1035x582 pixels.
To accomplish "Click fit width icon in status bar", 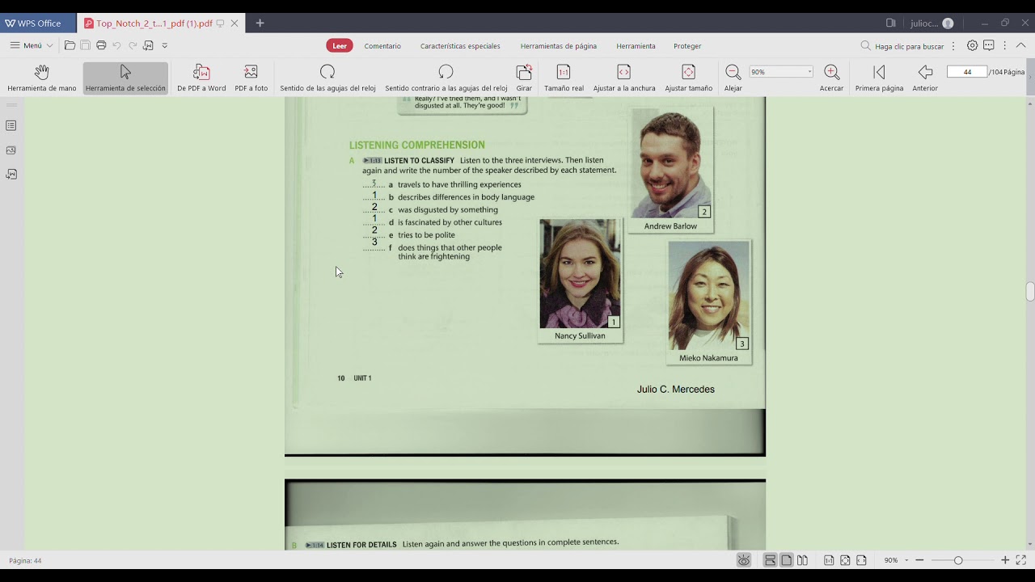I will (861, 560).
